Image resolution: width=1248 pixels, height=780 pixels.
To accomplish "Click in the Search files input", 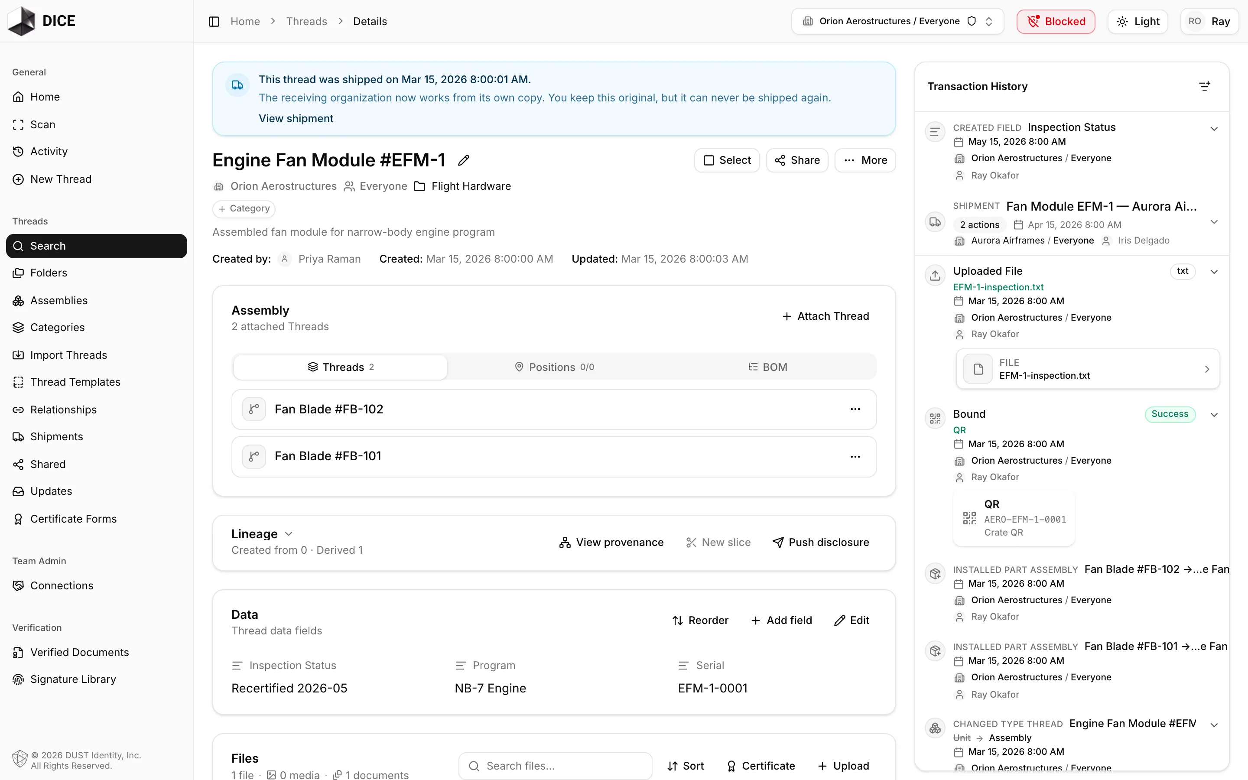I will 556,766.
